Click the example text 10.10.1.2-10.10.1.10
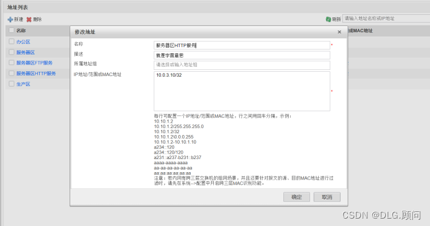The height and width of the screenshot is (226, 430). click(175, 142)
